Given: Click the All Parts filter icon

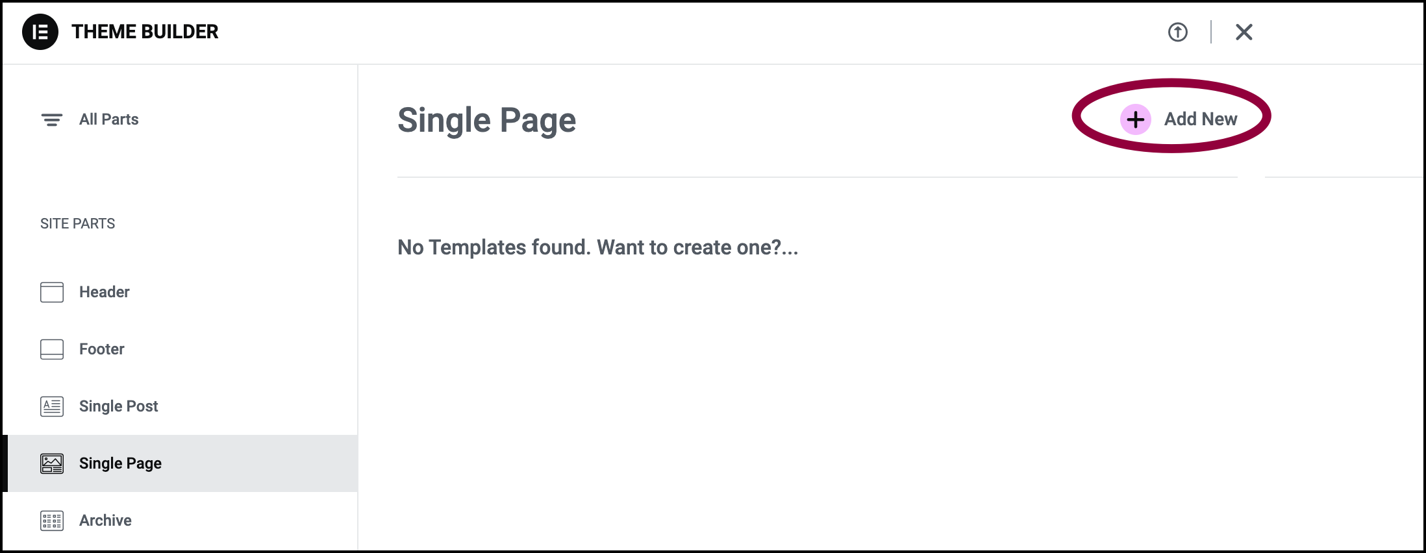Looking at the screenshot, I should [52, 119].
